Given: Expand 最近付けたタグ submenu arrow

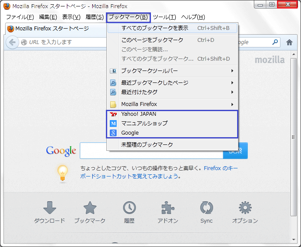Looking at the screenshot, I should click(232, 92).
